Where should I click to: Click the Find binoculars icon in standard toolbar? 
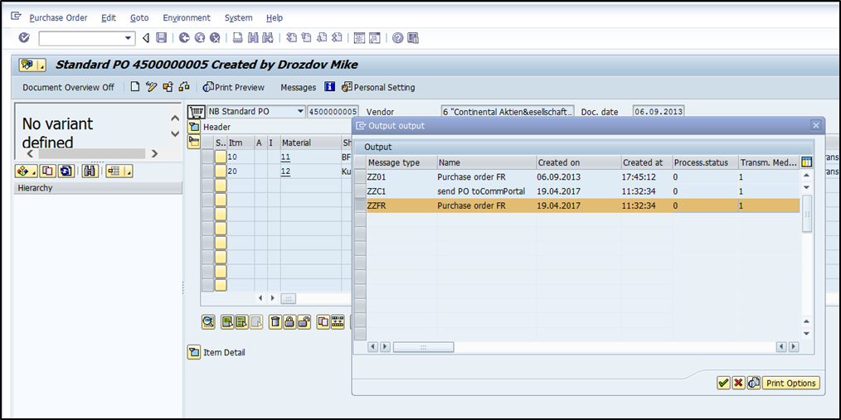click(x=253, y=38)
